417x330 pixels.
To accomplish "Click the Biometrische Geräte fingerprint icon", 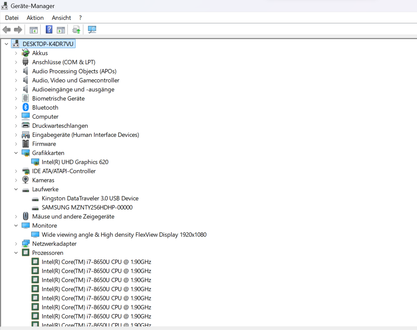I will 25,98.
